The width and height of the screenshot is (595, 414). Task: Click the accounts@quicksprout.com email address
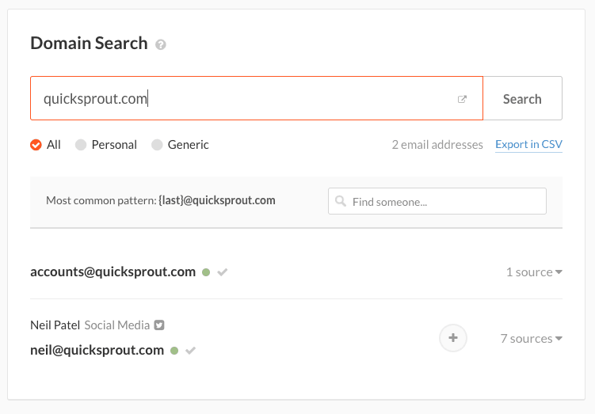point(113,272)
